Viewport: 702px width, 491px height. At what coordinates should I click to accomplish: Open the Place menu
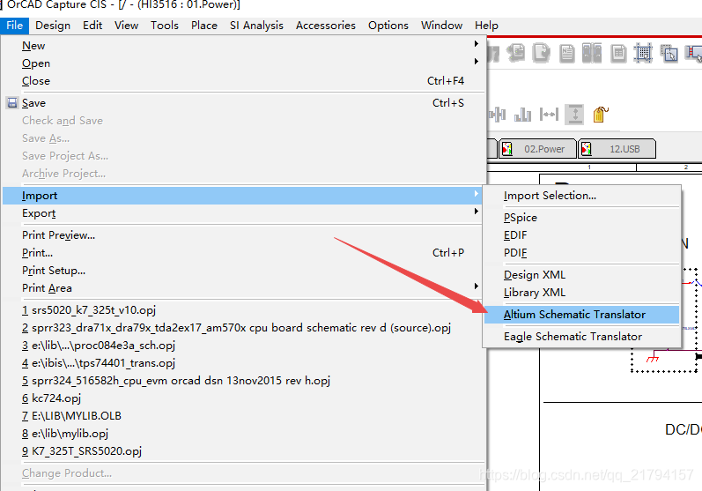(204, 26)
